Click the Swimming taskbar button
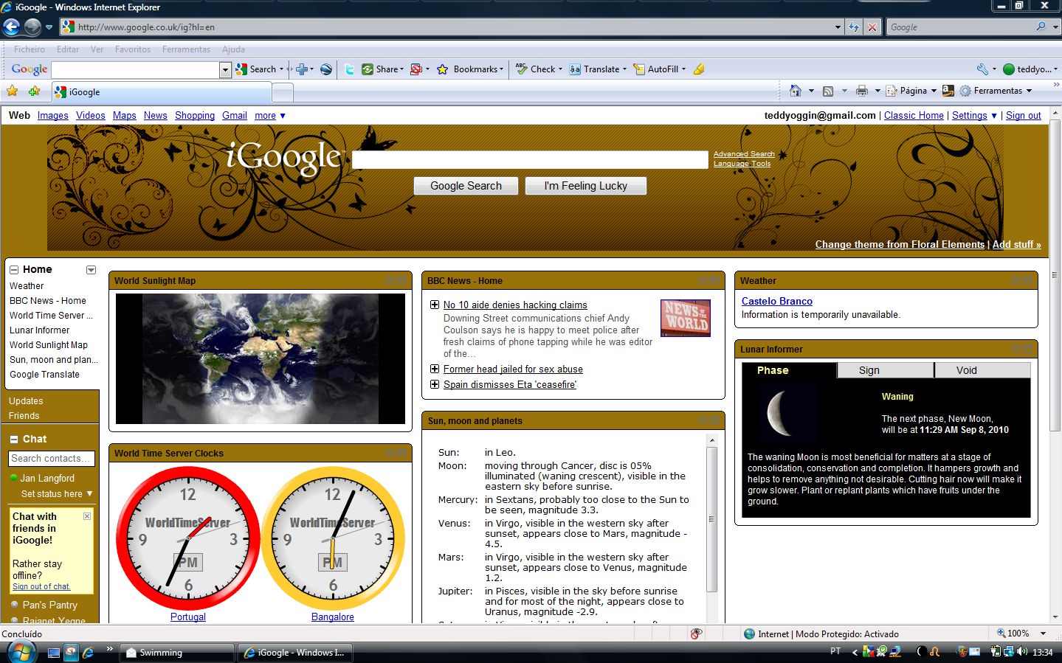The image size is (1062, 663). 176,653
